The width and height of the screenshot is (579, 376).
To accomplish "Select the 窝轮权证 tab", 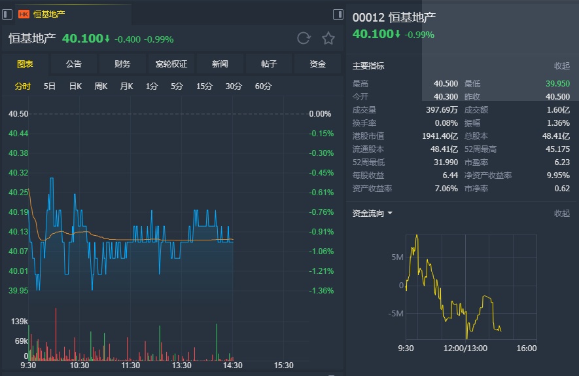I will click(x=171, y=64).
